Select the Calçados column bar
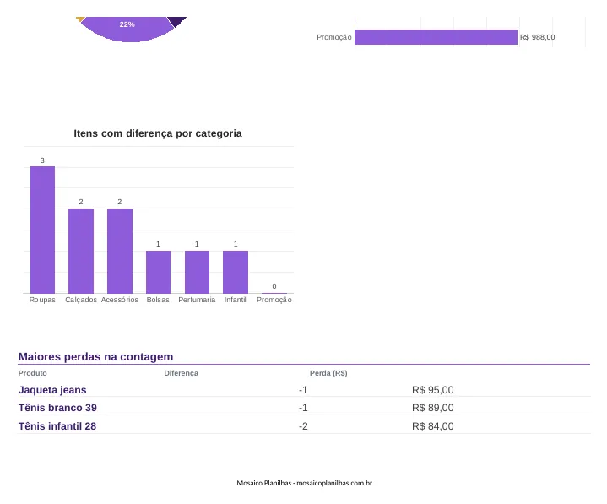The image size is (607, 504). coord(81,251)
